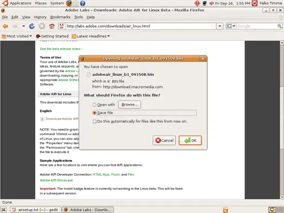
Task: Open the Flash developer link
Action: tap(115, 174)
